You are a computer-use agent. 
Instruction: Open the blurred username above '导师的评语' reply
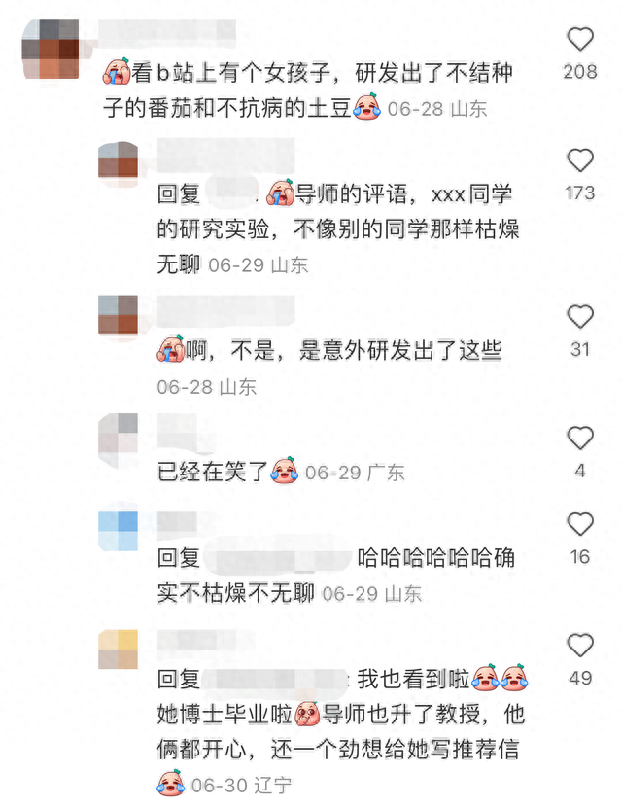pyautogui.click(x=225, y=156)
